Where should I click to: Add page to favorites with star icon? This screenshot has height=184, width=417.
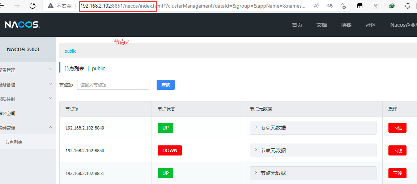coord(342,6)
